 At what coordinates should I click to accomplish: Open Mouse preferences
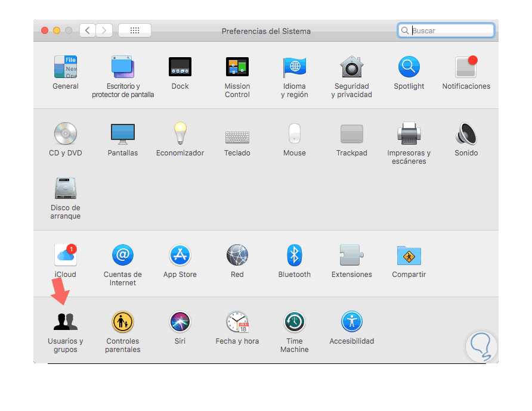[295, 133]
